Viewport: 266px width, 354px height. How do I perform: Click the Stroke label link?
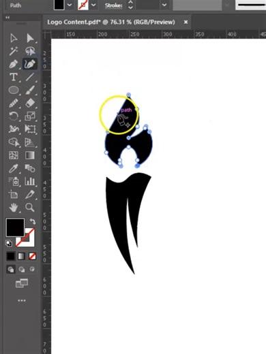113,5
